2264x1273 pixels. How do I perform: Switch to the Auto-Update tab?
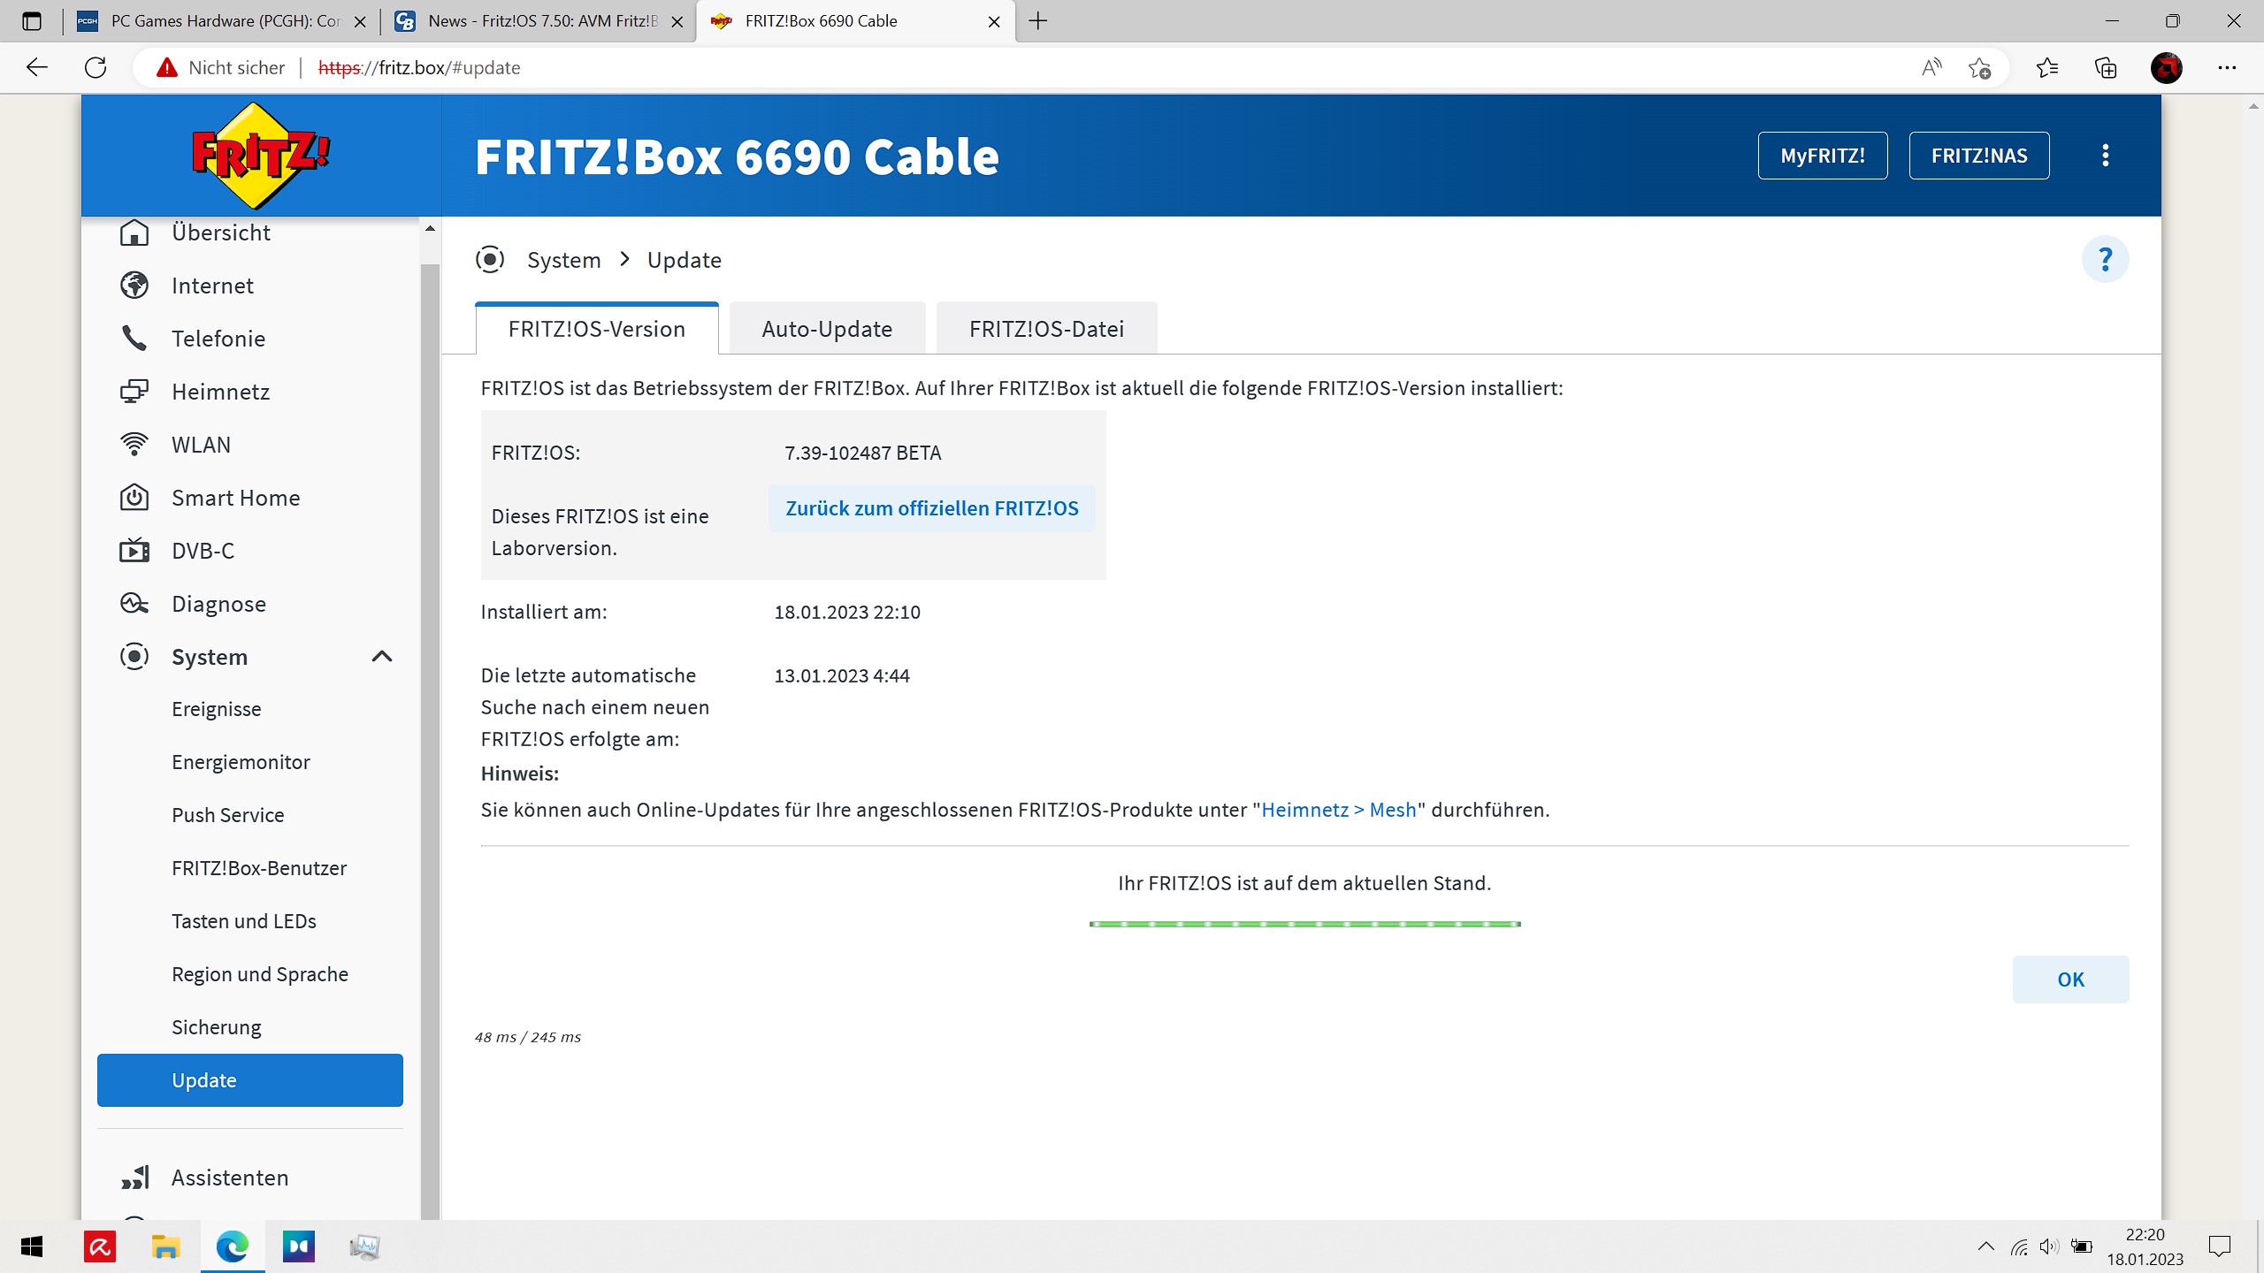[827, 329]
